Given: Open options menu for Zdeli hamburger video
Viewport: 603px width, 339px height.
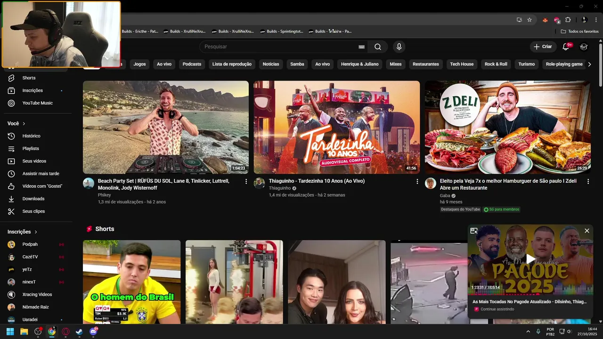Looking at the screenshot, I should (588, 181).
